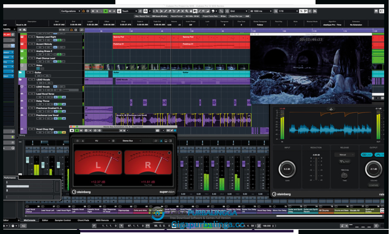Viewport: 390px width, 234px height.
Task: Click the COMPARE button in Raiser
Action: tap(374, 185)
